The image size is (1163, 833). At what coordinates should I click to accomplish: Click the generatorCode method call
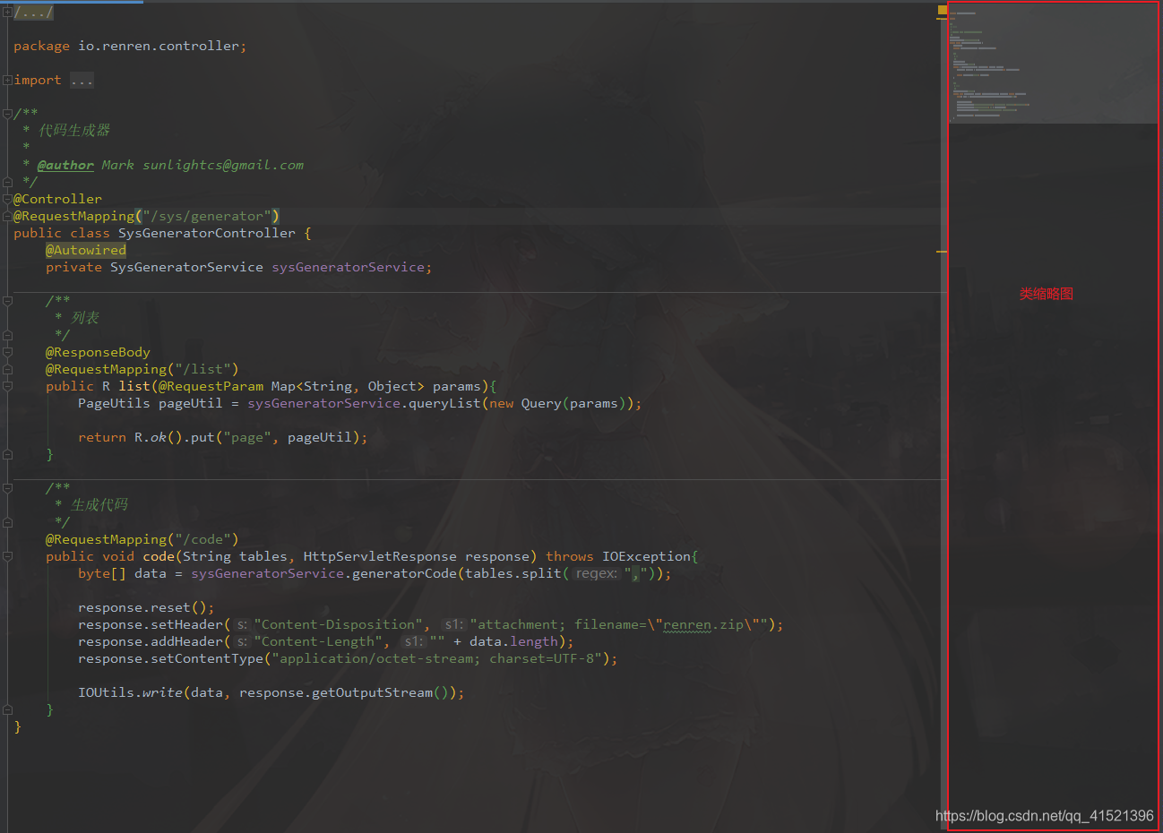[x=404, y=573]
